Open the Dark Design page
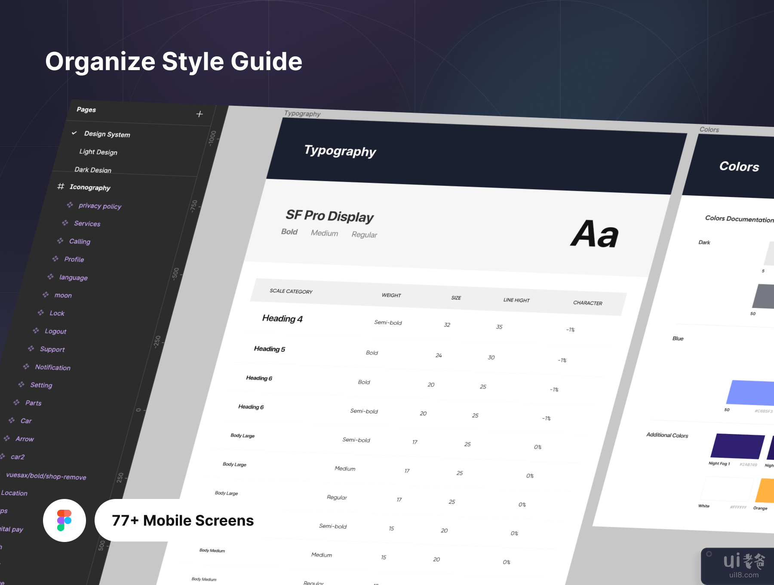Screen dimensions: 774x585 click(x=93, y=170)
